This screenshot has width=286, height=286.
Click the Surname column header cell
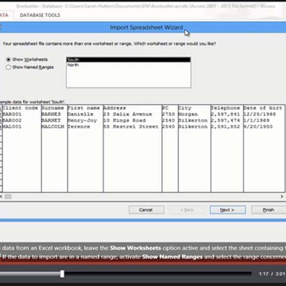pyautogui.click(x=52, y=108)
